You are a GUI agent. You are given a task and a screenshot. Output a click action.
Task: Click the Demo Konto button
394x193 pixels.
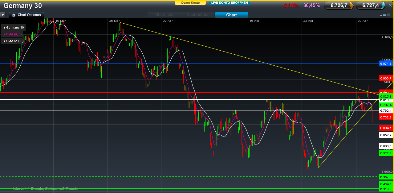pyautogui.click(x=190, y=3)
